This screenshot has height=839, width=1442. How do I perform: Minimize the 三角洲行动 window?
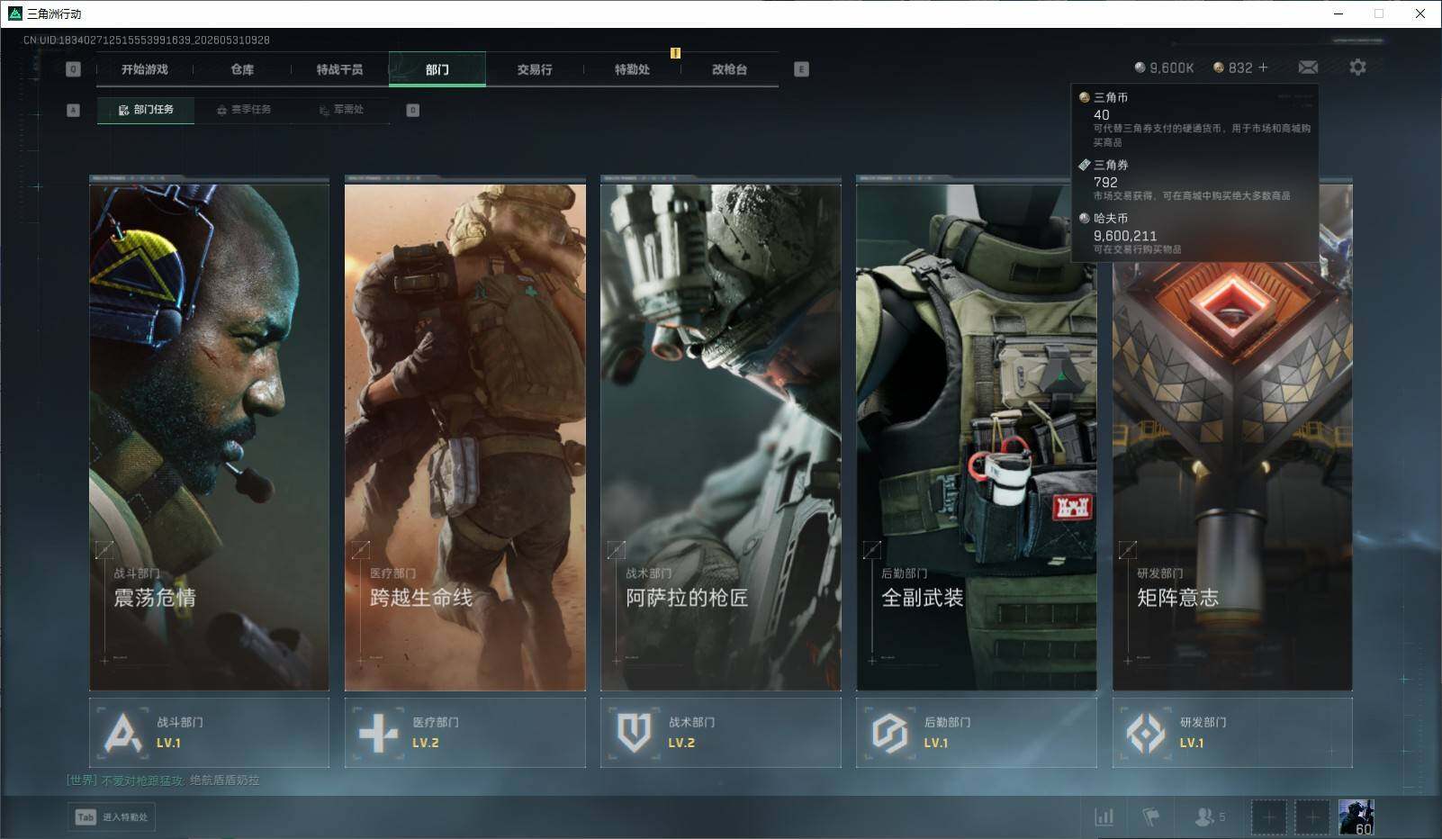1338,14
